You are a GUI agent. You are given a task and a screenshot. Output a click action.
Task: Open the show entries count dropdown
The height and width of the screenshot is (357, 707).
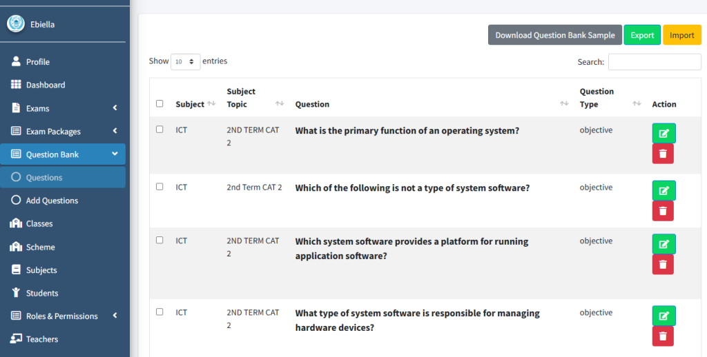coord(185,61)
